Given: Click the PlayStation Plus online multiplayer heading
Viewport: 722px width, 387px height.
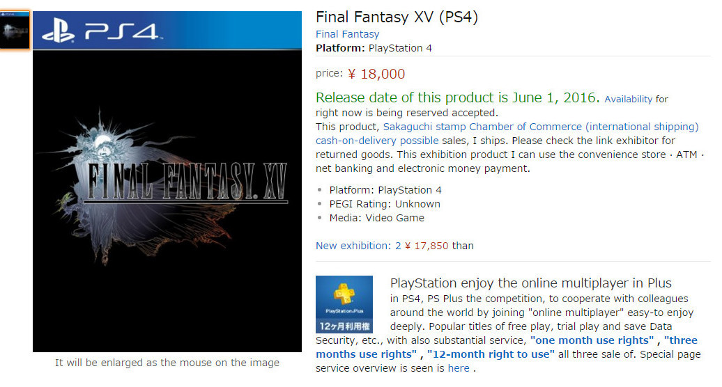Looking at the screenshot, I should tap(530, 283).
